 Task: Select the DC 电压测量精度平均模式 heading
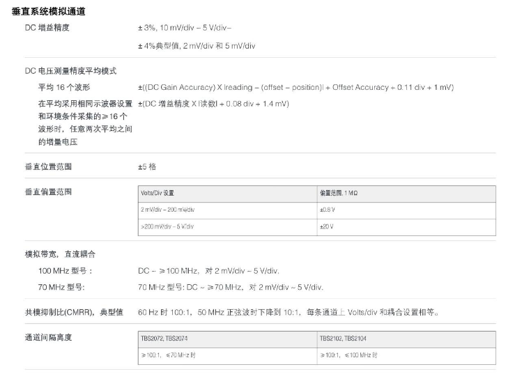[x=70, y=71]
